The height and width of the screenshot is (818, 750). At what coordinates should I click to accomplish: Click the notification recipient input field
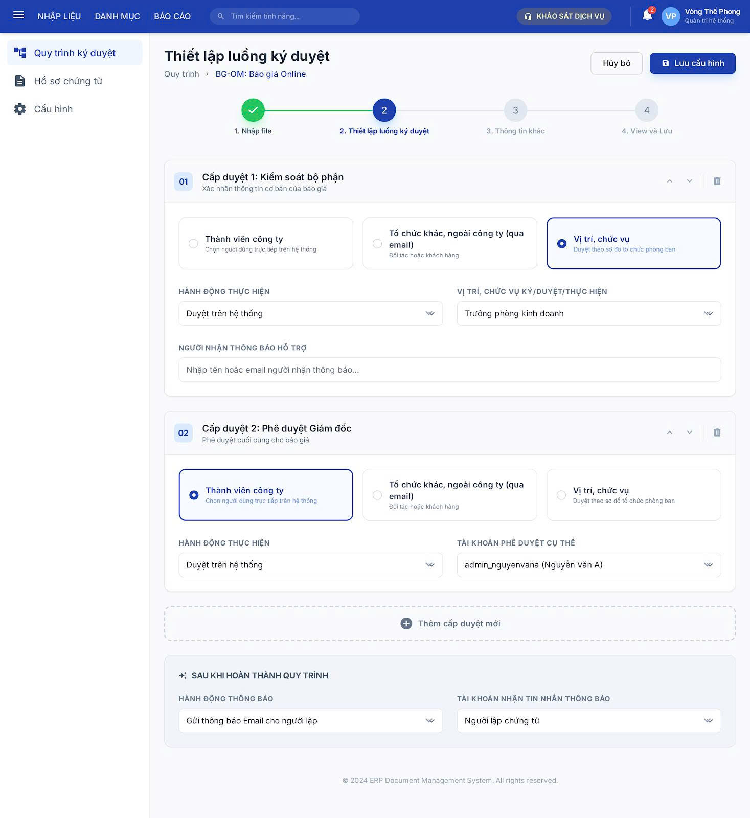pos(449,370)
